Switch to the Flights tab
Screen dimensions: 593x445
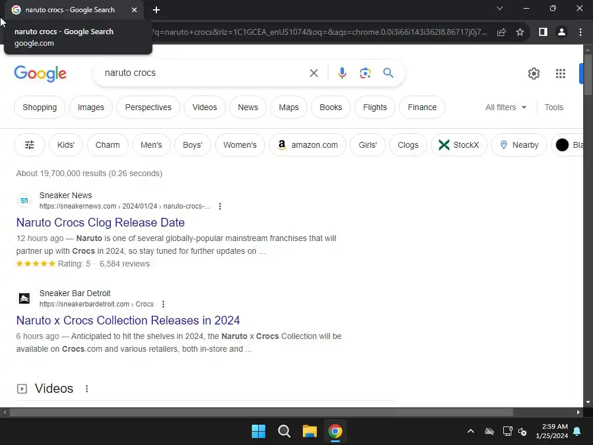tap(375, 107)
